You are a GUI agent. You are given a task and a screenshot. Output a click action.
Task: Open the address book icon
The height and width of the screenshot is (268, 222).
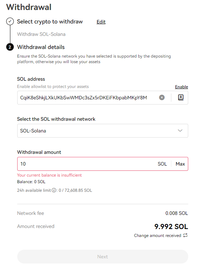(x=181, y=98)
